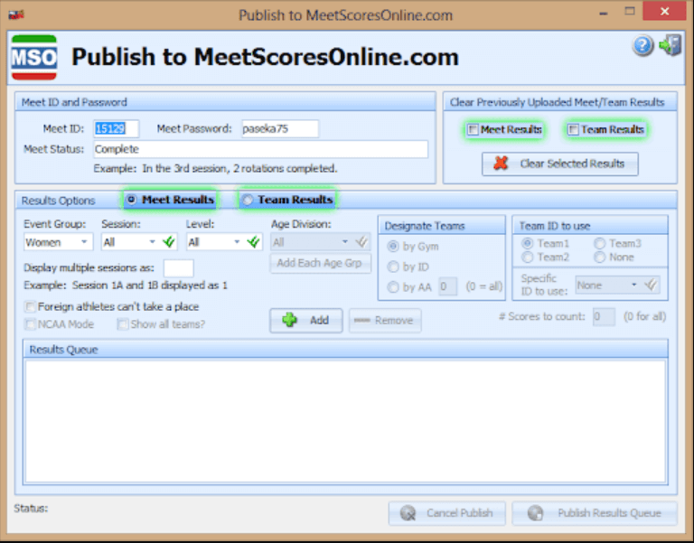Minimize the Publish window
Image resolution: width=694 pixels, height=543 pixels.
pyautogui.click(x=603, y=13)
